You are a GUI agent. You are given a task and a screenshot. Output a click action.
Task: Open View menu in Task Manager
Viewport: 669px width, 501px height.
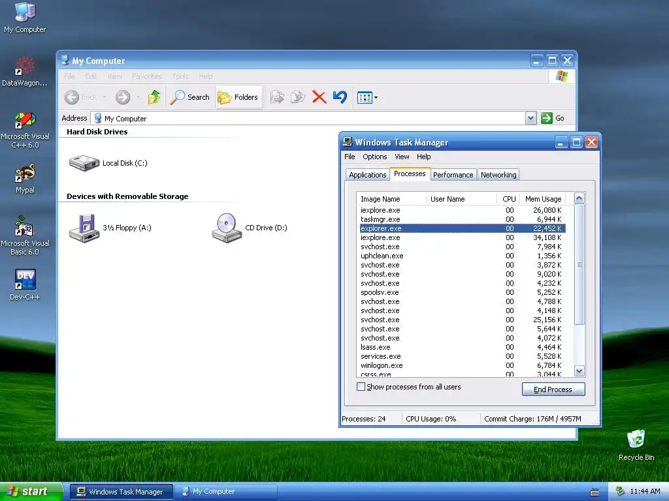coord(402,157)
